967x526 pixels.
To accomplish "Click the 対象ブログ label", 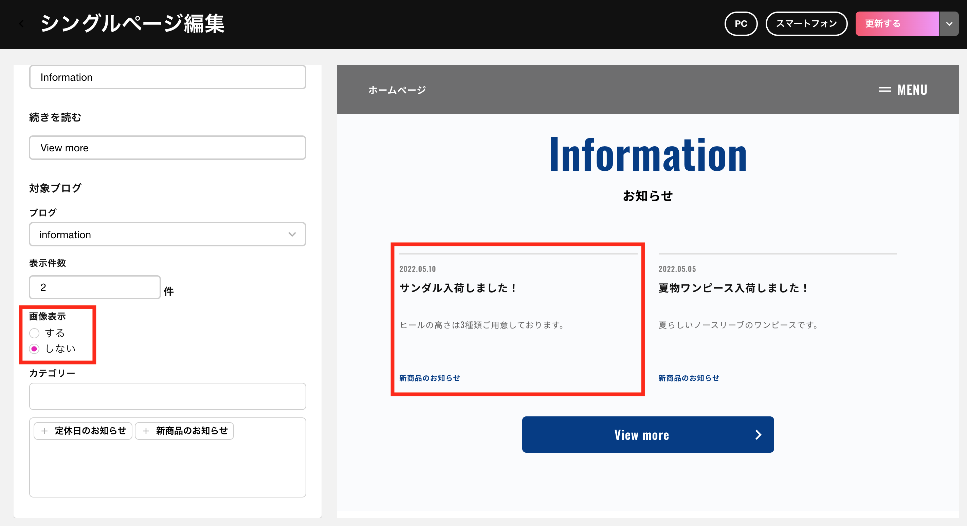I will click(x=55, y=188).
